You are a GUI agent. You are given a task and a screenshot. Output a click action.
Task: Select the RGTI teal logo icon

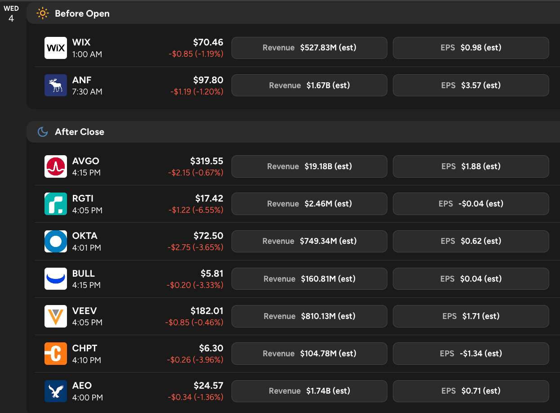56,204
